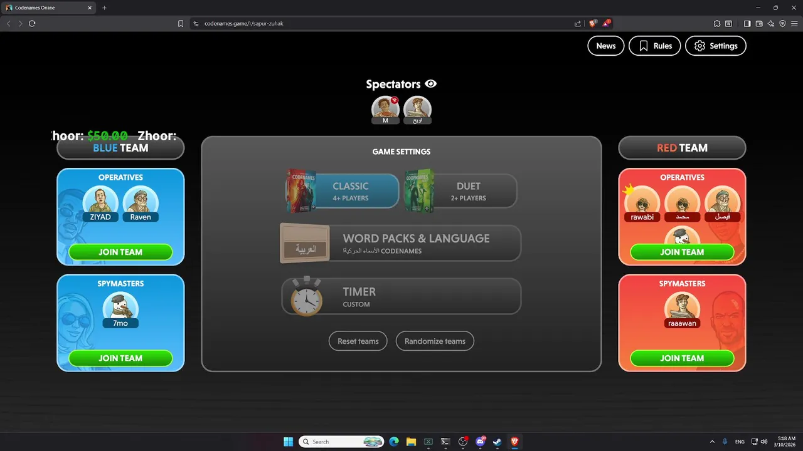Click the Arabic word pack card image
The image size is (803, 451).
(x=305, y=243)
